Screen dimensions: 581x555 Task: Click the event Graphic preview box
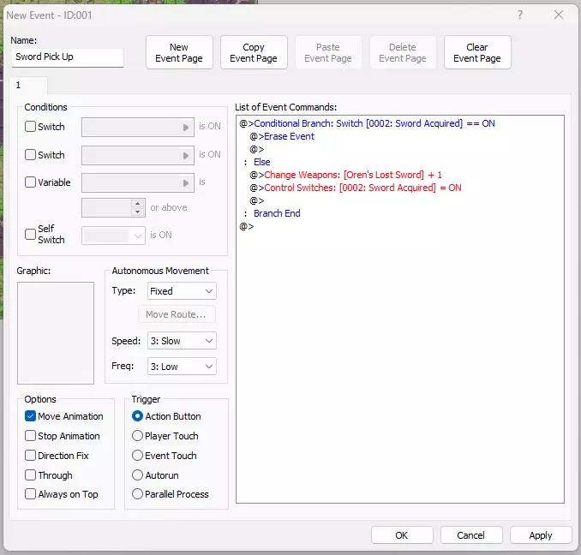click(56, 333)
